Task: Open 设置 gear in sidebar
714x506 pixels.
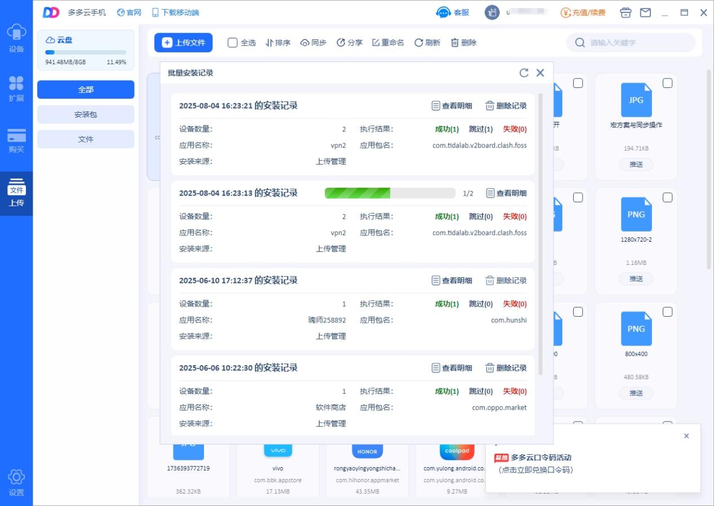Action: pyautogui.click(x=16, y=483)
